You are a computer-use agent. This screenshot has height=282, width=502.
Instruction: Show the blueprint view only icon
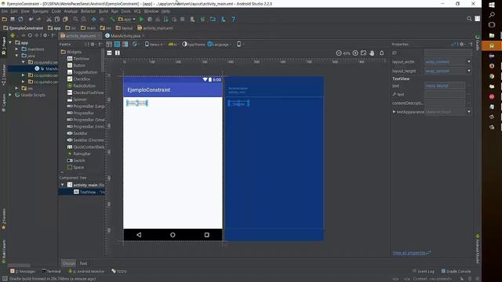tap(117, 45)
